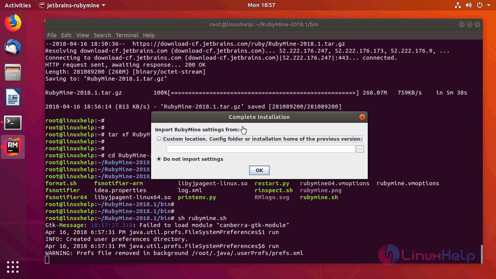Click idea.properties in terminal listing
Image resolution: width=496 pixels, height=279 pixels.
click(x=120, y=190)
